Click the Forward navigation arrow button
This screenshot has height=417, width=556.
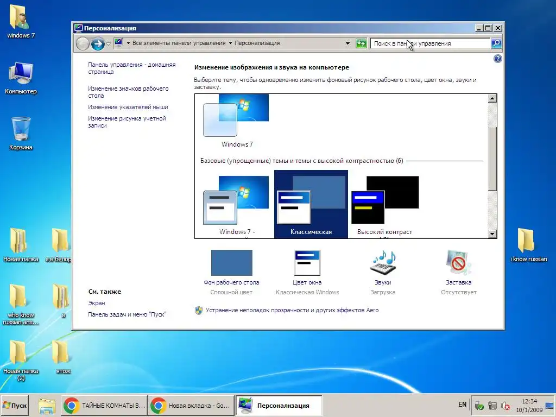point(98,43)
